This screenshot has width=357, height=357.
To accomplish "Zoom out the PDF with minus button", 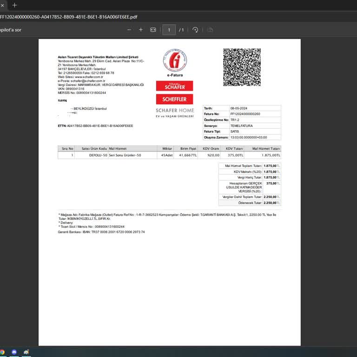I will pos(129,30).
